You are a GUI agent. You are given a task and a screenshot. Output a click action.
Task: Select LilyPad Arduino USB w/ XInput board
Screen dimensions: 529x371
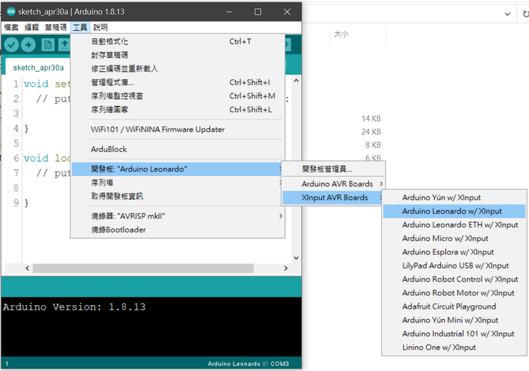coord(454,265)
